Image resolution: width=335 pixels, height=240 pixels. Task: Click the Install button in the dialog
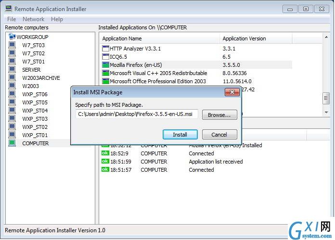pos(180,135)
